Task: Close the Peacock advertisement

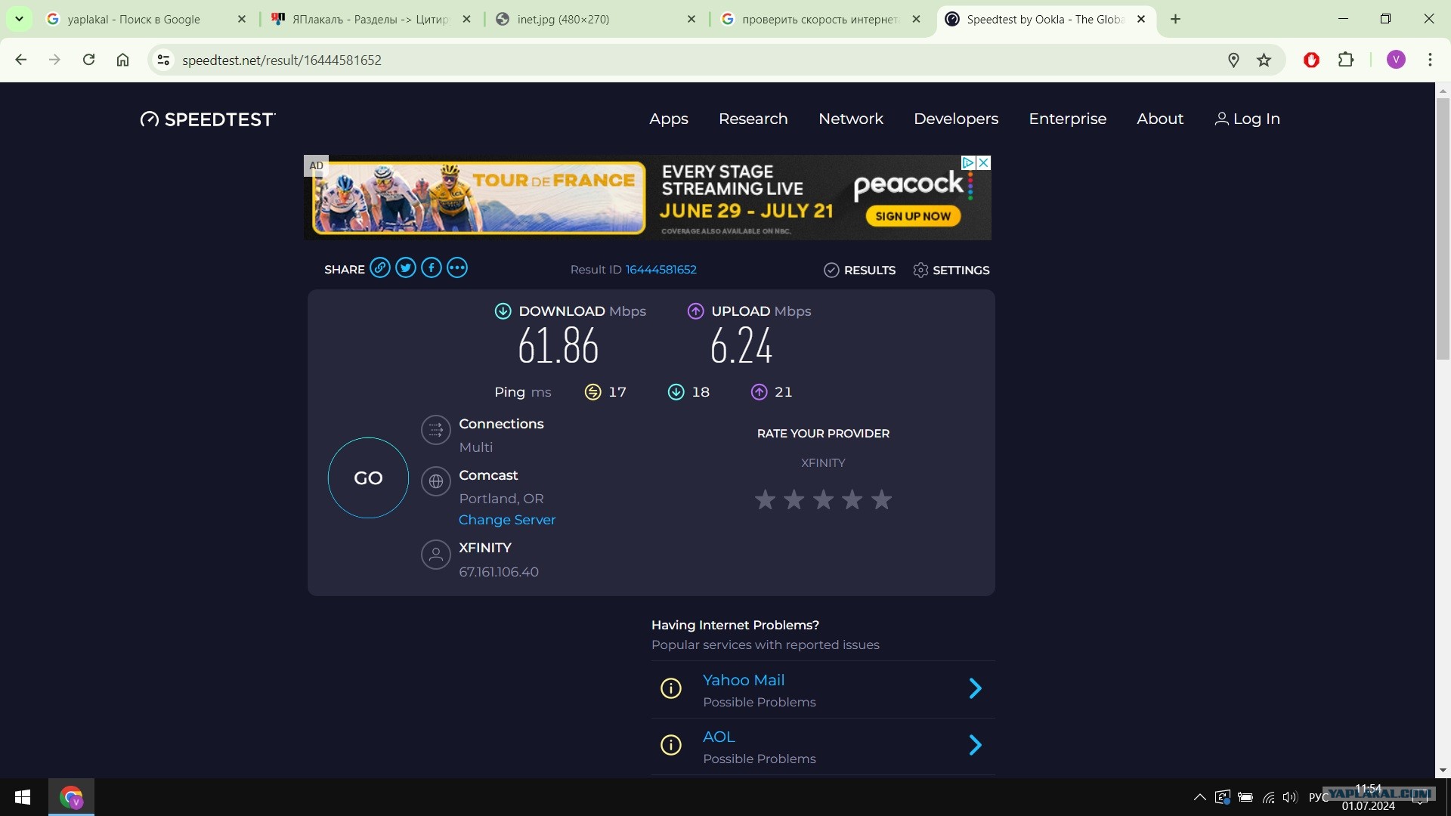Action: click(x=983, y=162)
